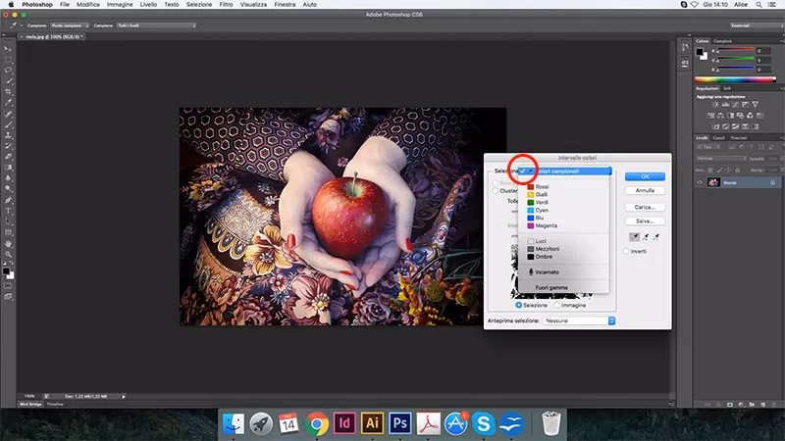785x441 pixels.
Task: Select the Type tool
Action: point(8,210)
